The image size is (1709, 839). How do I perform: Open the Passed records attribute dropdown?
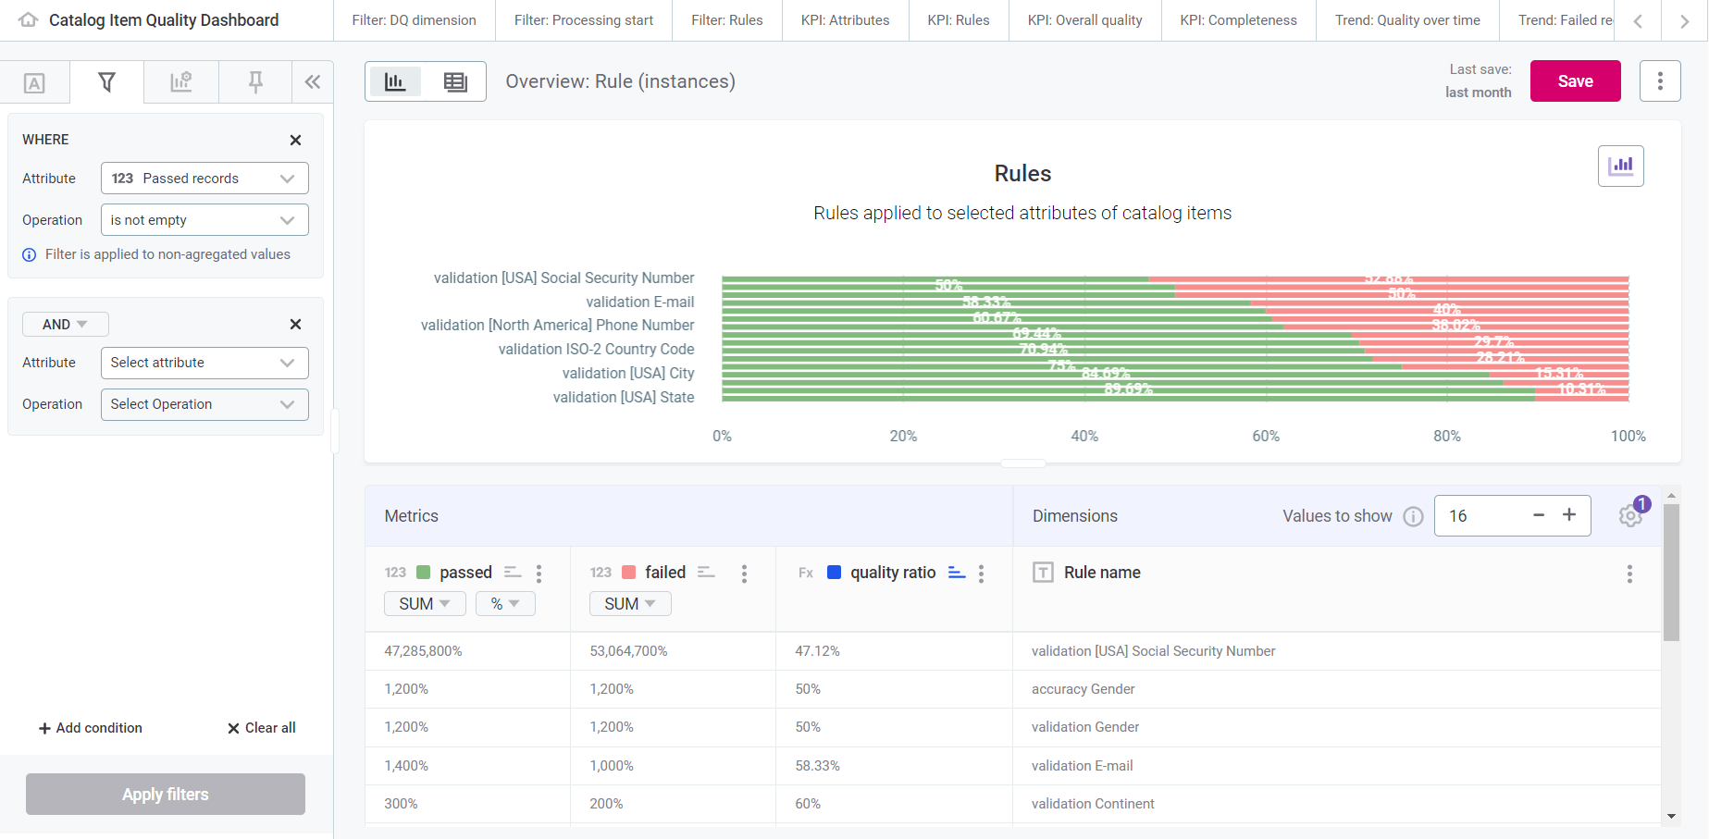204,178
